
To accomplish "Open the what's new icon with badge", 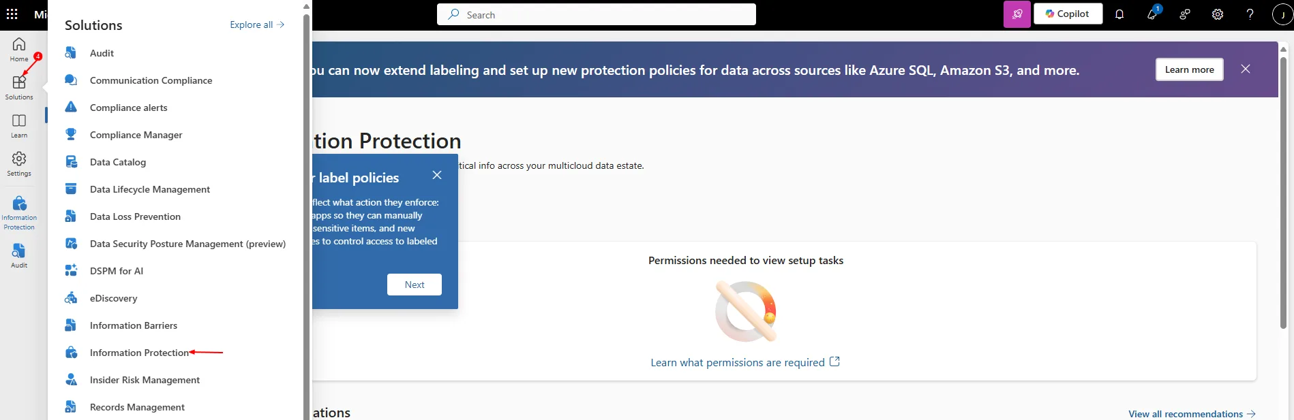I will coord(1152,14).
